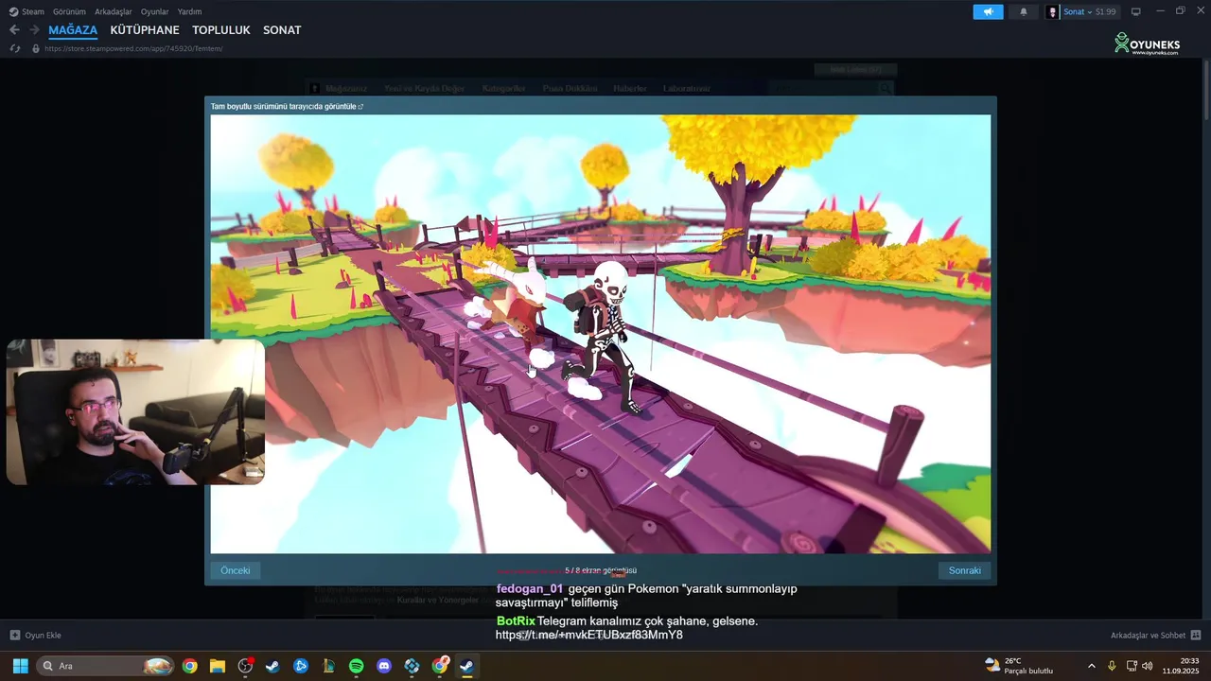
Task: Click the back navigation arrow
Action: (14, 30)
